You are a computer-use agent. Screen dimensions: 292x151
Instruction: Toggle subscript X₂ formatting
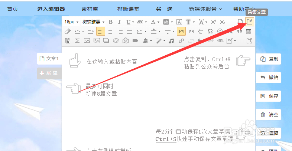point(223,22)
